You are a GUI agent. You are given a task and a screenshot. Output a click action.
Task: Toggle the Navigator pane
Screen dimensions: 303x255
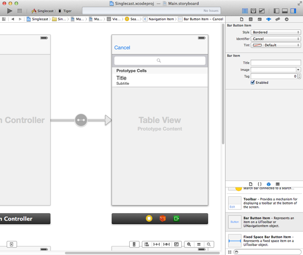276,11
